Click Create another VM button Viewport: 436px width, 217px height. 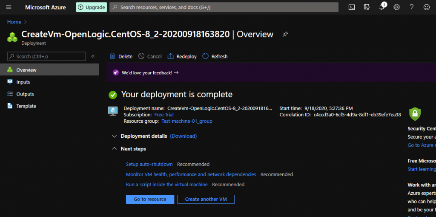[x=206, y=199]
